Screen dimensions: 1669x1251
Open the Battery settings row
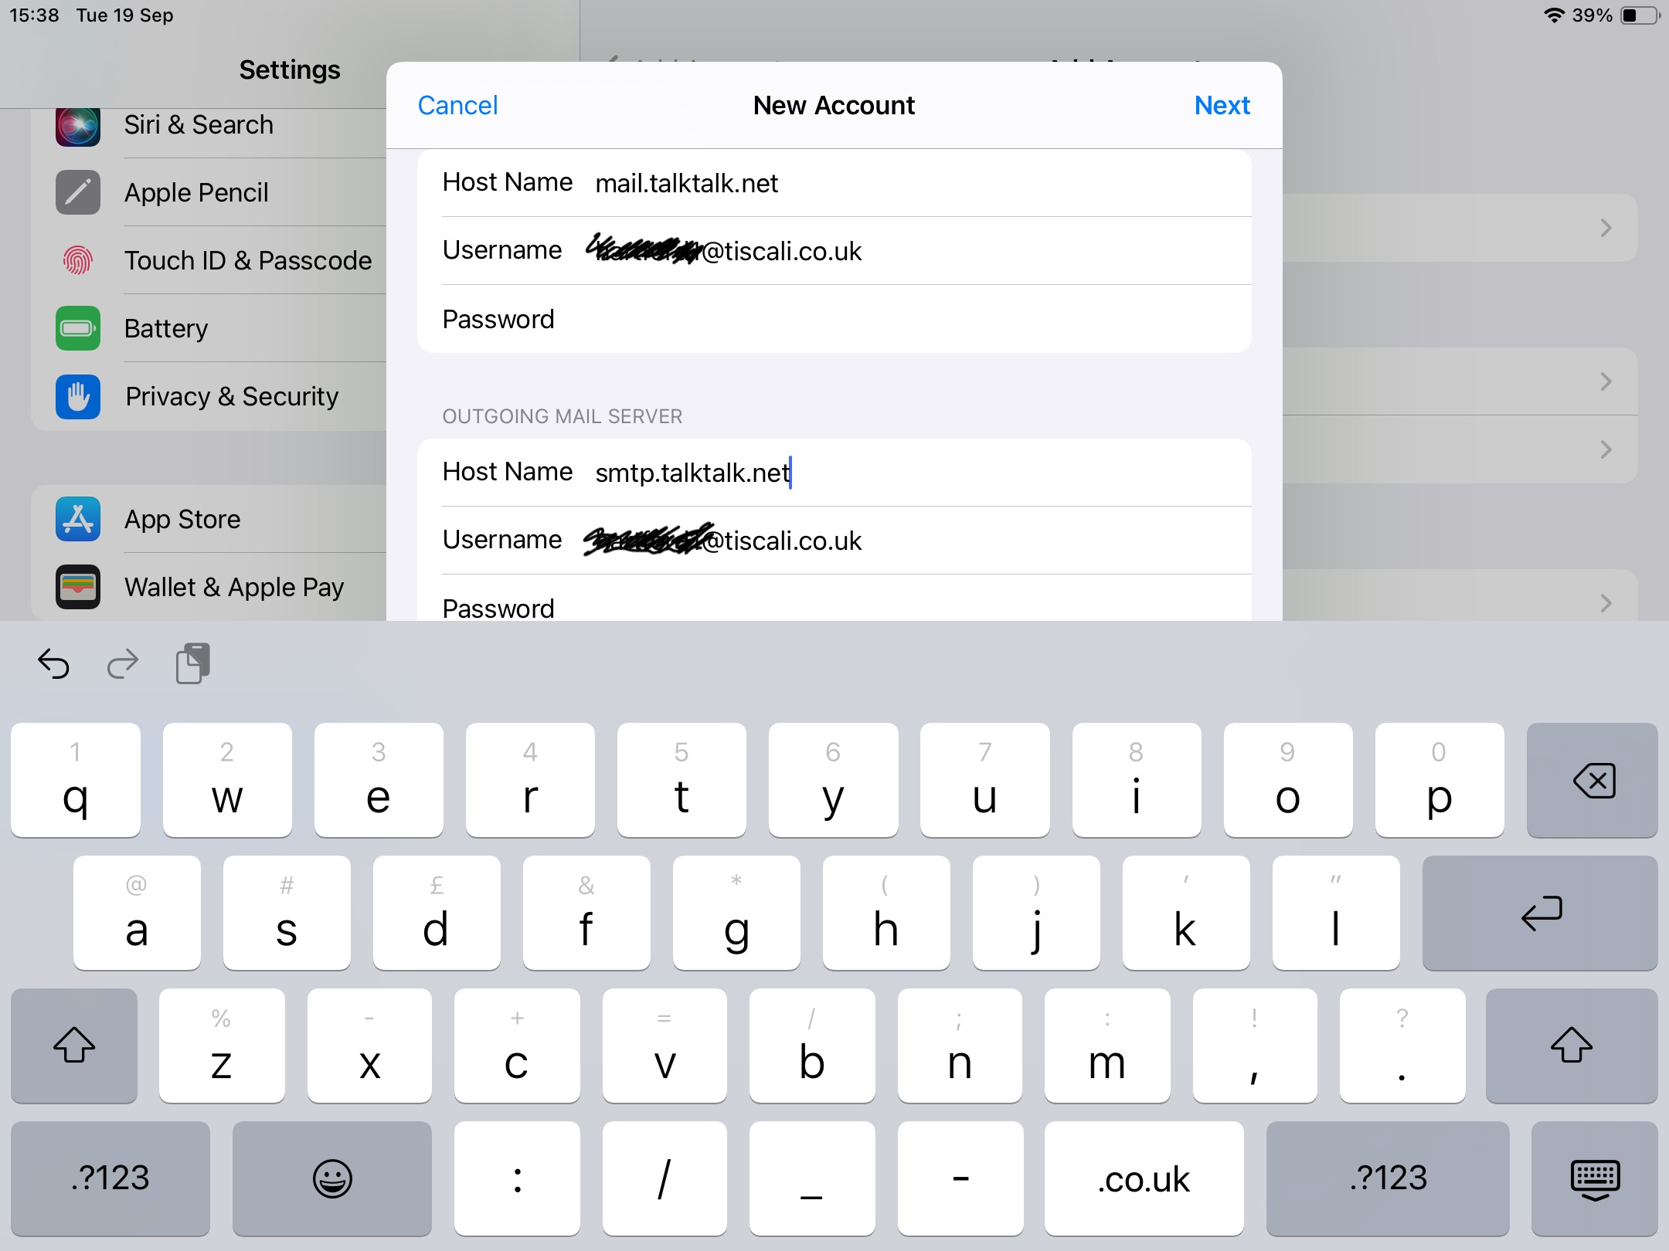coord(209,328)
